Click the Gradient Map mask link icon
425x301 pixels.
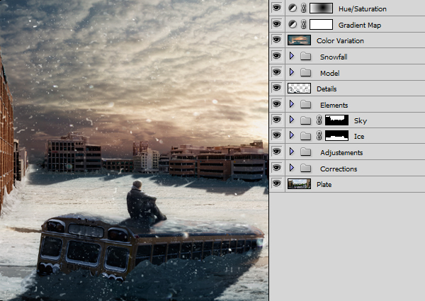tap(304, 24)
